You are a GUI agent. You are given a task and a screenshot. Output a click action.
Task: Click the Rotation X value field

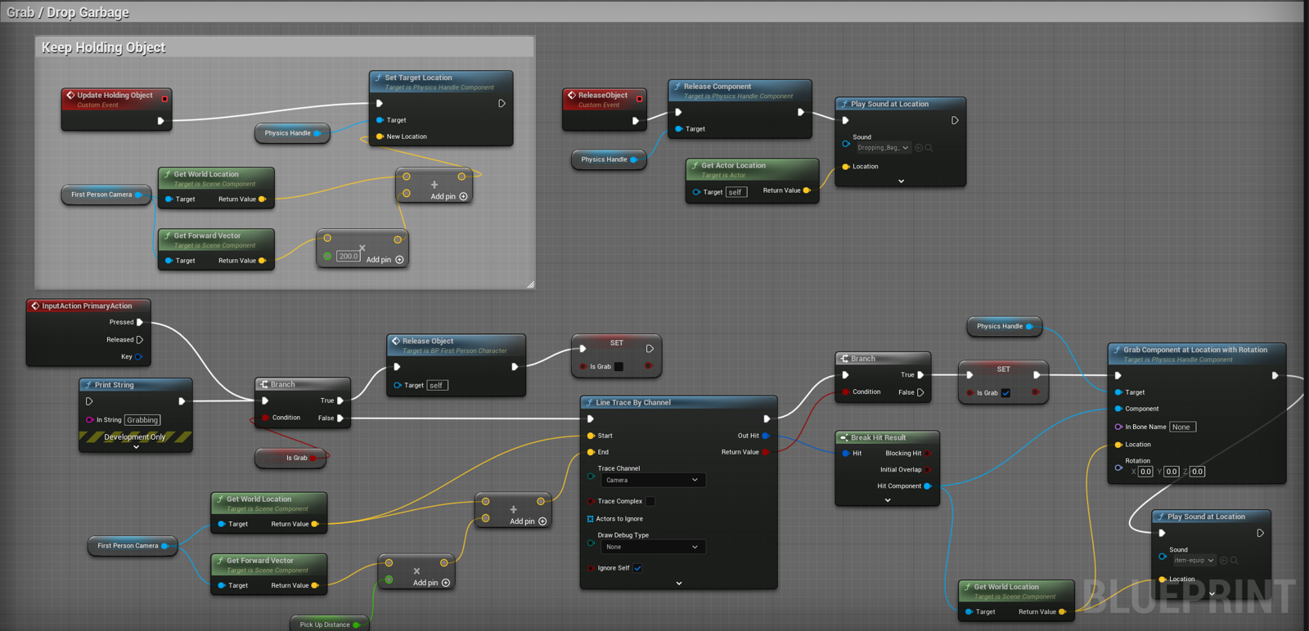point(1145,472)
